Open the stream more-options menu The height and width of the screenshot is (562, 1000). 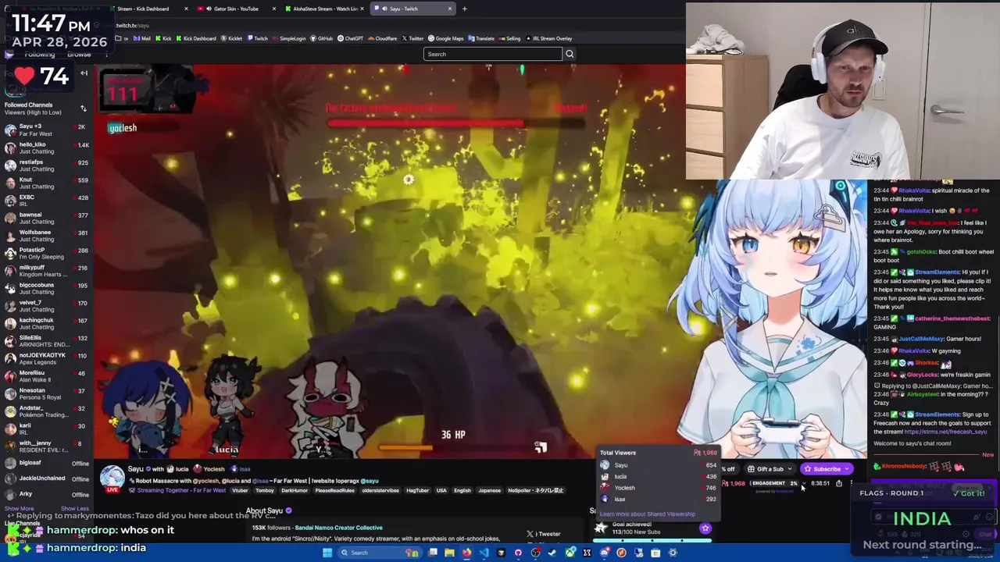click(851, 483)
